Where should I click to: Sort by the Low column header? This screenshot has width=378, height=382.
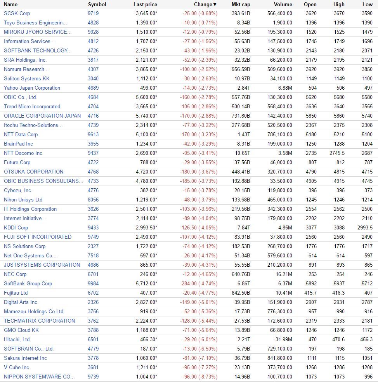point(367,4)
